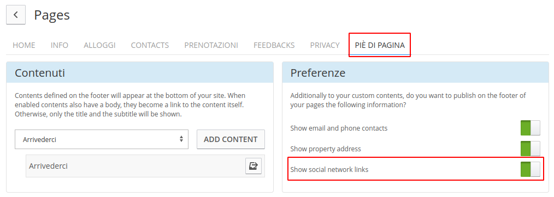Go to the CONTACTS tab
Screen dimensions: 554x197
(150, 45)
